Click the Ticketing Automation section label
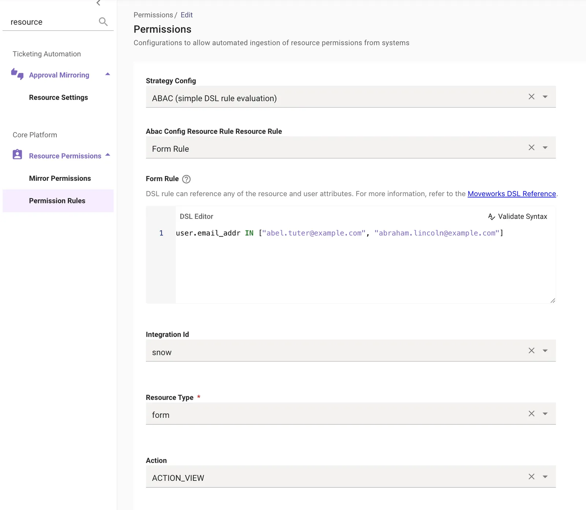The image size is (586, 510). coord(47,54)
